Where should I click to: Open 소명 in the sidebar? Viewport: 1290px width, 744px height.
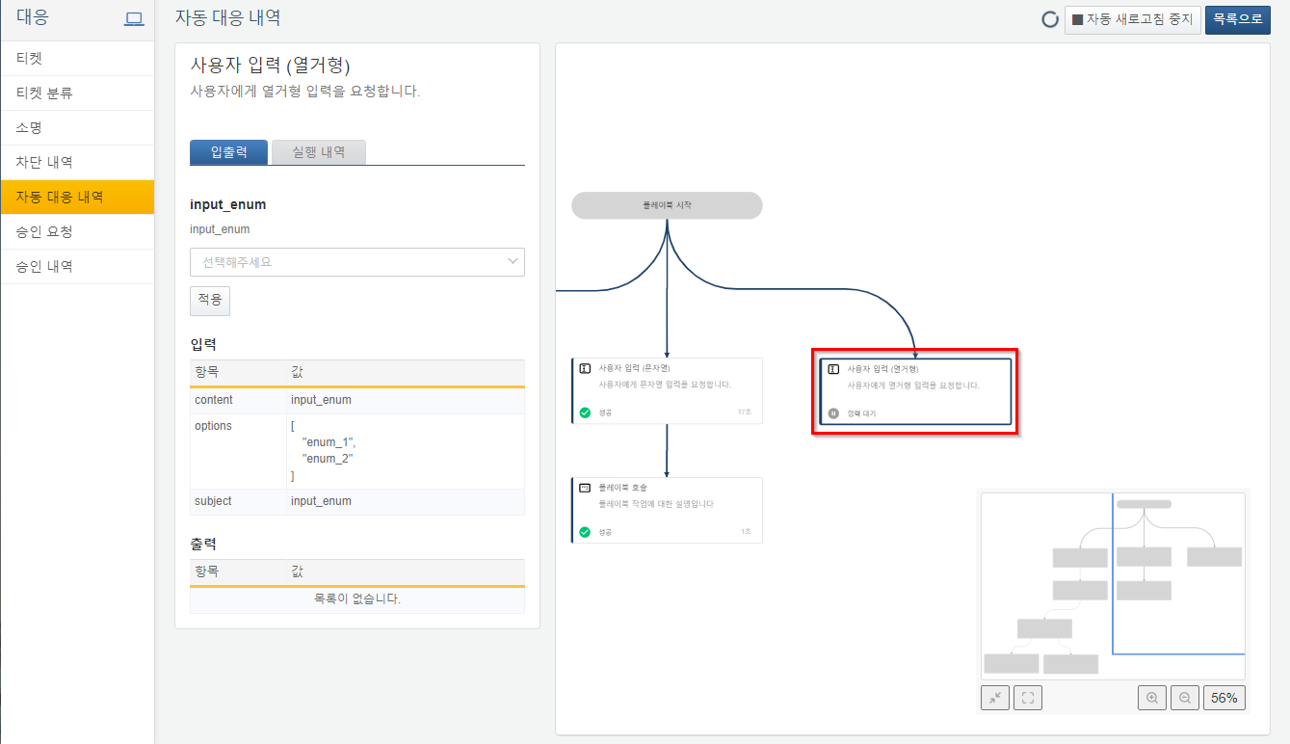pyautogui.click(x=77, y=127)
